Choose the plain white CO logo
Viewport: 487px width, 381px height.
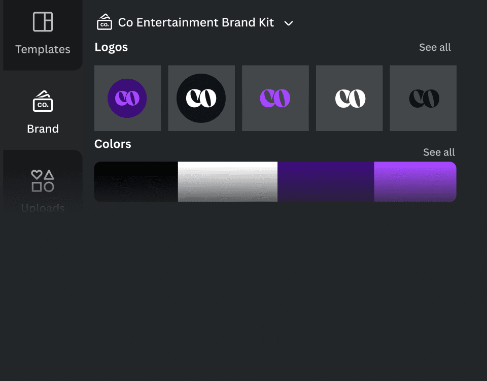(350, 98)
